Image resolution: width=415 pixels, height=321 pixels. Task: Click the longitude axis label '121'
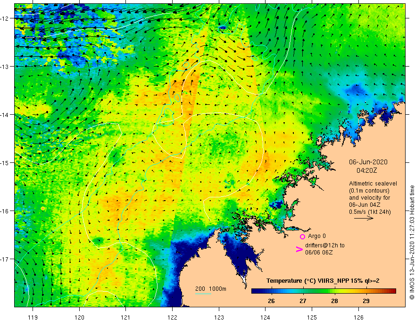point(126,317)
